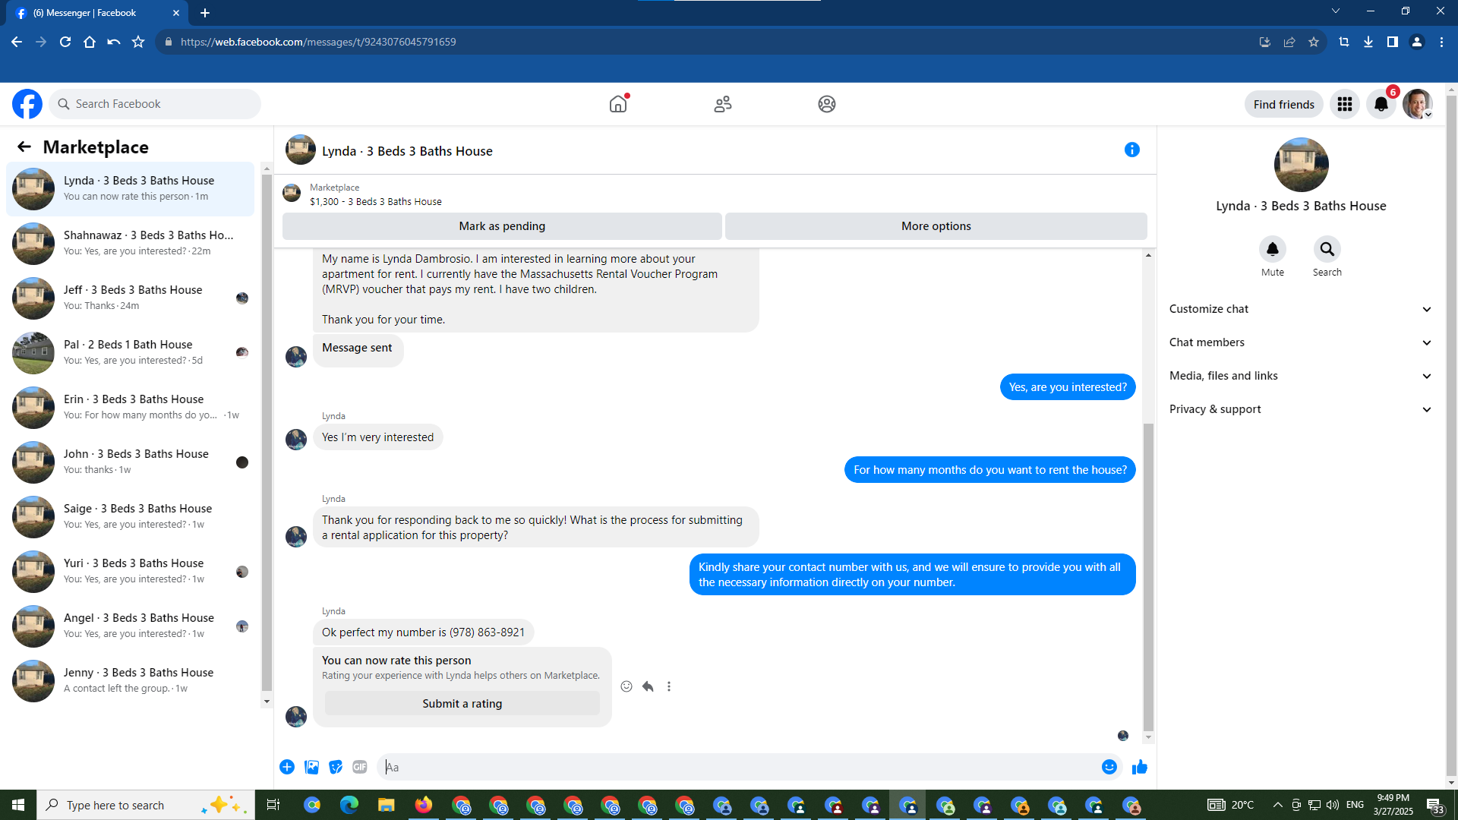
Task: Open the browser tab search dropdown
Action: (1336, 11)
